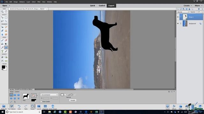Viewport: 204px width, 114px height.
Task: Select the Content-Aware Move tool
Action: pyautogui.click(x=2, y=60)
